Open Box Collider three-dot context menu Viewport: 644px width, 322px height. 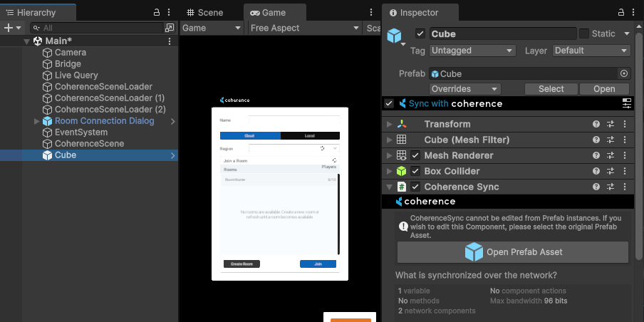pos(625,171)
